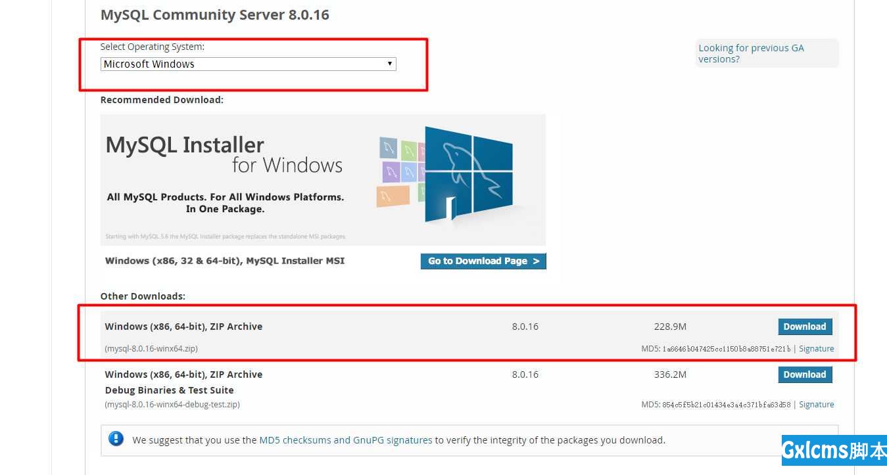Click the Go to Download Page button
This screenshot has width=887, height=475.
[483, 261]
